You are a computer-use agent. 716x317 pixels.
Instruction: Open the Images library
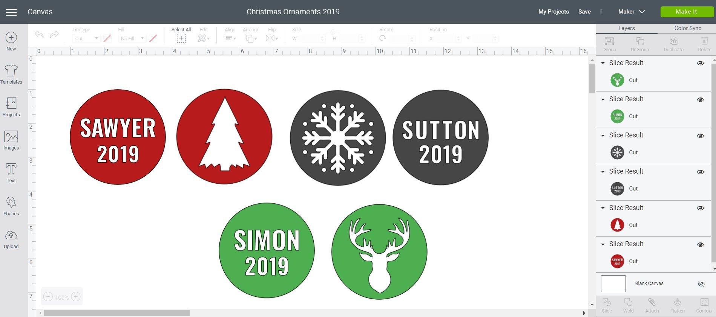11,136
